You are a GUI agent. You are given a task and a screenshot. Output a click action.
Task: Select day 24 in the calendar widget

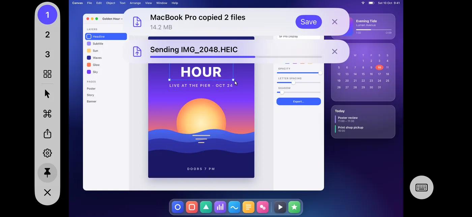(379, 81)
